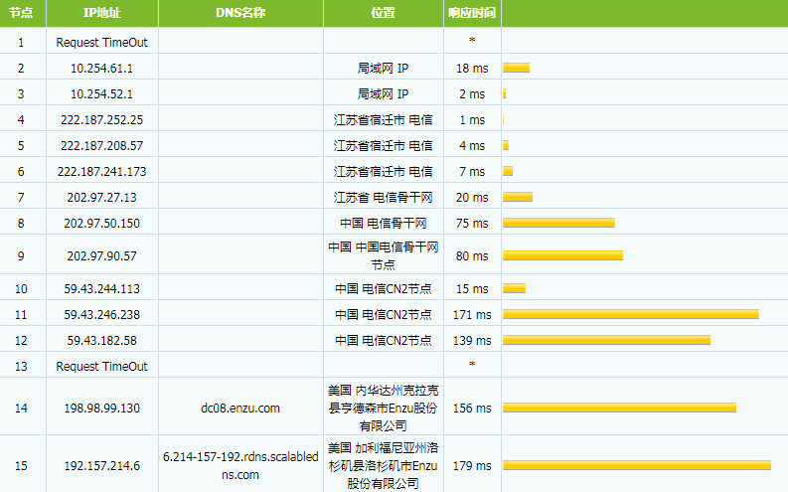The height and width of the screenshot is (492, 788).
Task: Click 中国 电信CN2节点 in node 10 row
Action: 383,289
